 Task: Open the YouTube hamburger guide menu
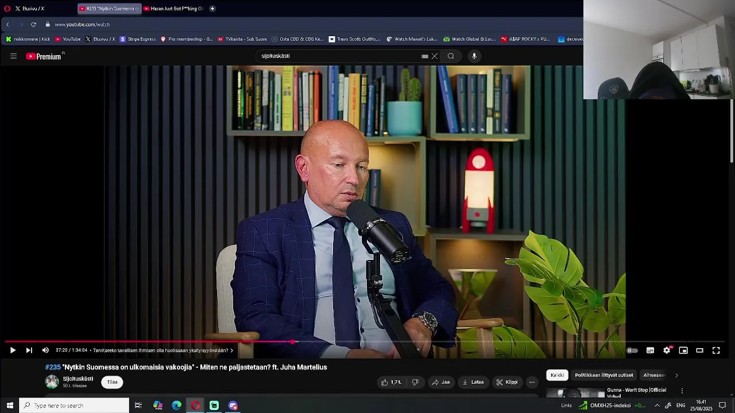point(13,56)
